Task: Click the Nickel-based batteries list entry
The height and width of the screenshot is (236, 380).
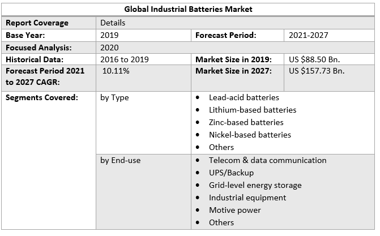Action: point(250,135)
